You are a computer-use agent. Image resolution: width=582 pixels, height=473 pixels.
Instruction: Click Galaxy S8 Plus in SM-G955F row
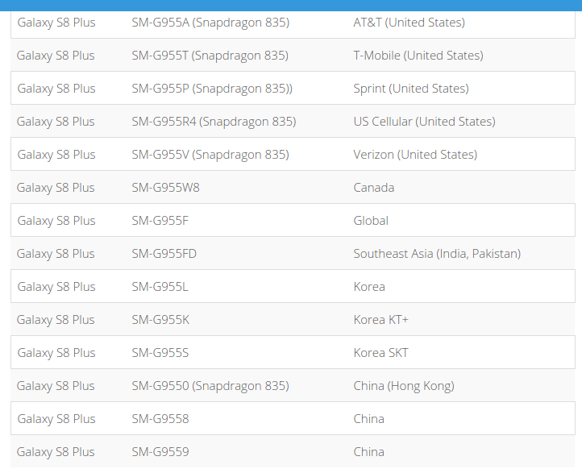coord(56,221)
